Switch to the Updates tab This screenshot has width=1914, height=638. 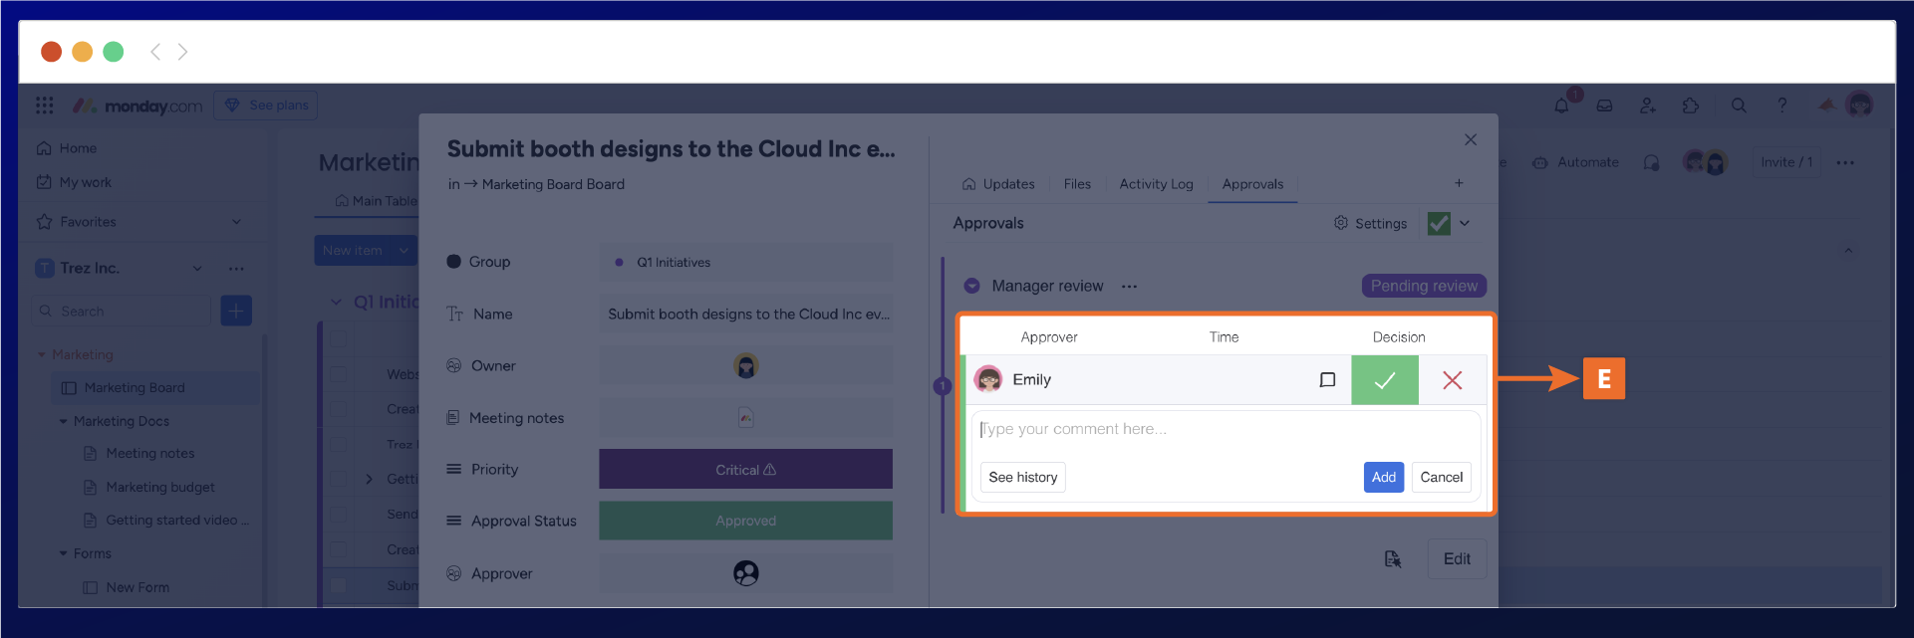pyautogui.click(x=998, y=184)
